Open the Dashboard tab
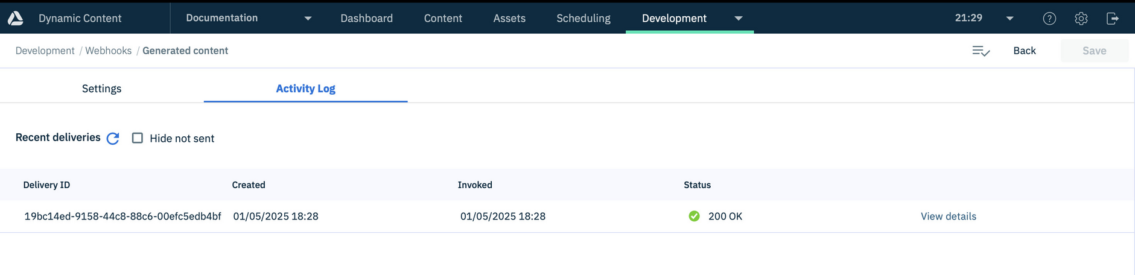1135x275 pixels. (x=366, y=19)
